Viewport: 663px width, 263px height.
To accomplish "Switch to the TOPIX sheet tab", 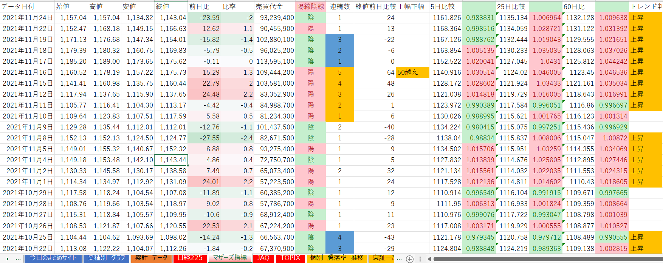I will tap(290, 258).
